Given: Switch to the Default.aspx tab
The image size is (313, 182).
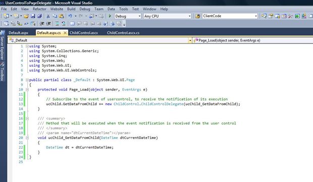Looking at the screenshot, I should pyautogui.click(x=19, y=33).
